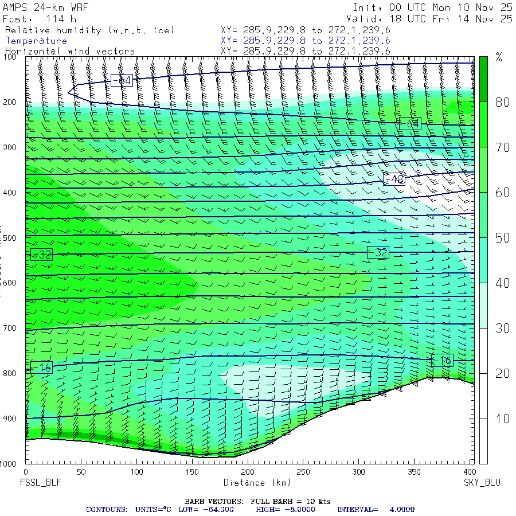The image size is (516, 516).
Task: Click the darkest green swatch above 80%
Action: 483,79
